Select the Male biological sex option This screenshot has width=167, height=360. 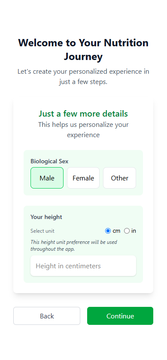47,178
